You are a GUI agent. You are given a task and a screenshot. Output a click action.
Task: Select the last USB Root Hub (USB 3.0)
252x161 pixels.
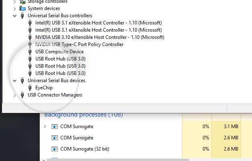[x=60, y=73]
